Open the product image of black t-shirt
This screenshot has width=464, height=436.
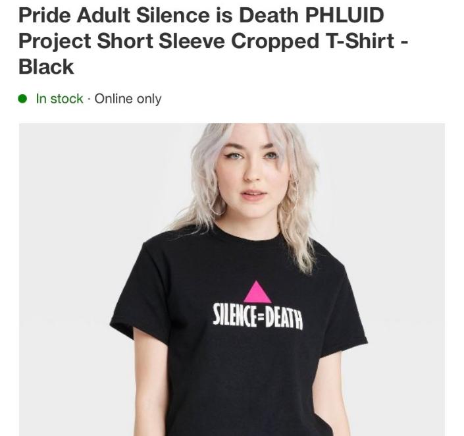[232, 280]
